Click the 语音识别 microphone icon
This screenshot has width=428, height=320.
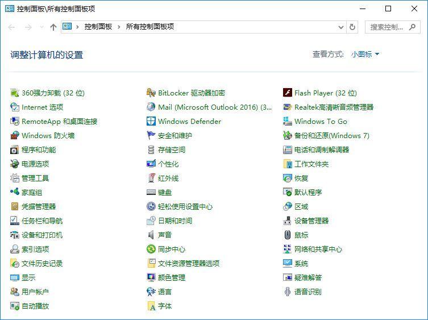(x=288, y=292)
